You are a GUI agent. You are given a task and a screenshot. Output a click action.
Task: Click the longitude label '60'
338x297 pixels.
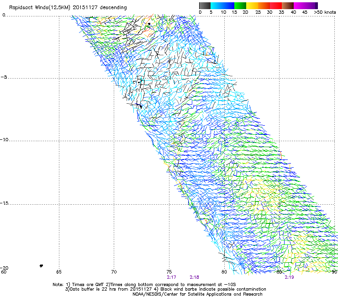[4, 272]
